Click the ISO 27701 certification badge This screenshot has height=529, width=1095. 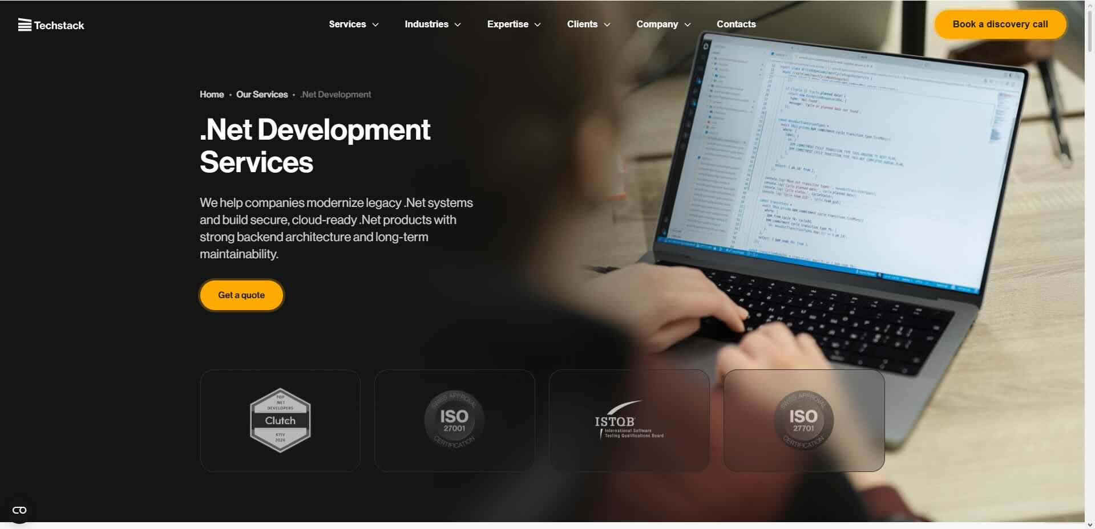804,421
